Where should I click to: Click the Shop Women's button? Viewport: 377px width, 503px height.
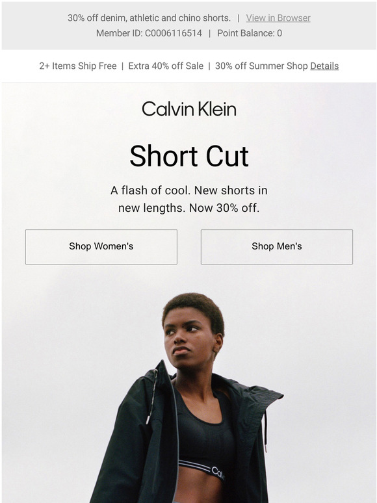click(101, 247)
